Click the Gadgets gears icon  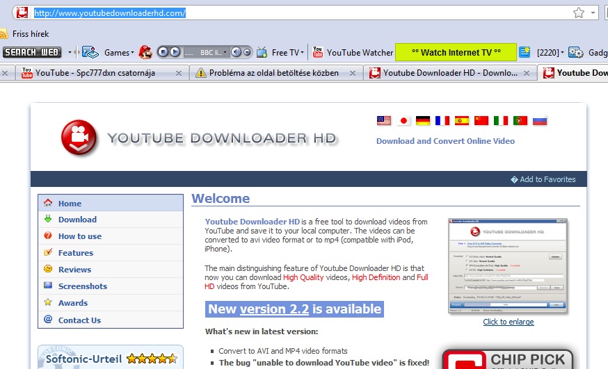click(x=576, y=52)
